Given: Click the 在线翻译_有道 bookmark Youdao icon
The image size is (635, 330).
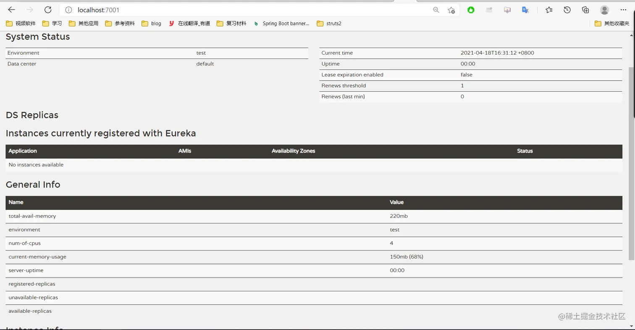Looking at the screenshot, I should (x=171, y=24).
